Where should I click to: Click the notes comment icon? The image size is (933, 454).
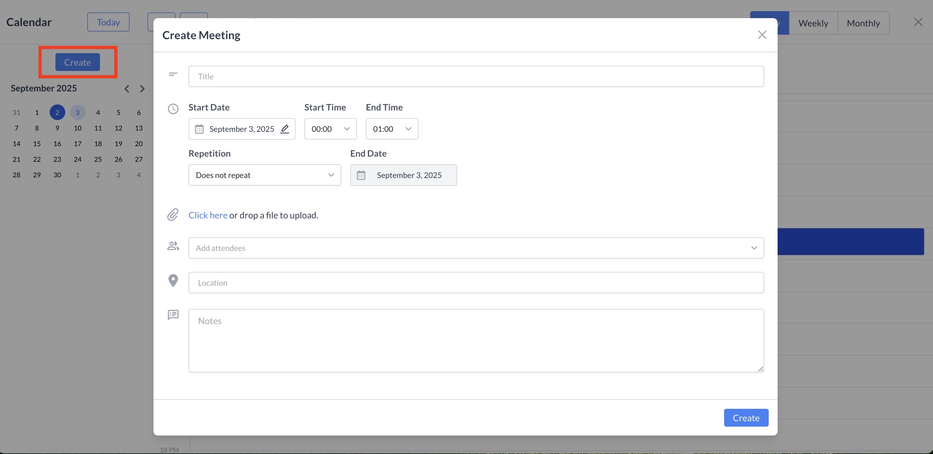pyautogui.click(x=173, y=315)
